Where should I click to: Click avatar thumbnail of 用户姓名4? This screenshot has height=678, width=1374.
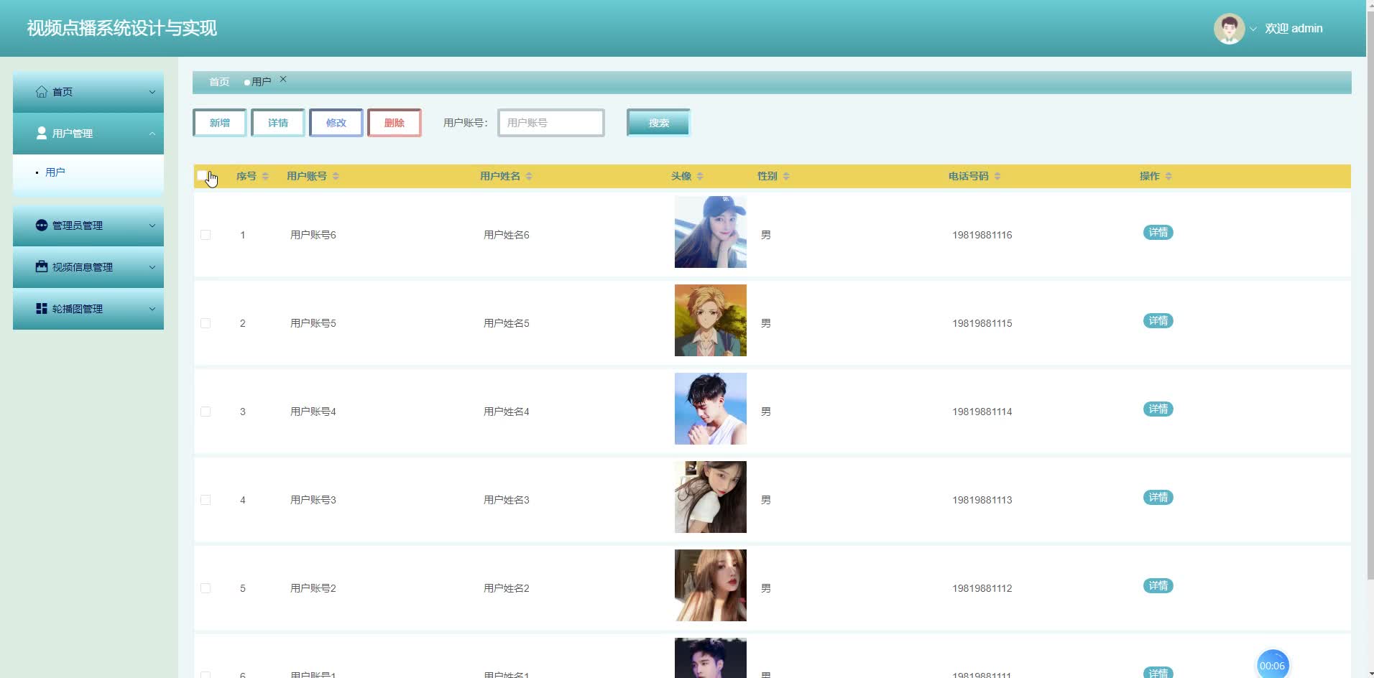click(x=711, y=409)
